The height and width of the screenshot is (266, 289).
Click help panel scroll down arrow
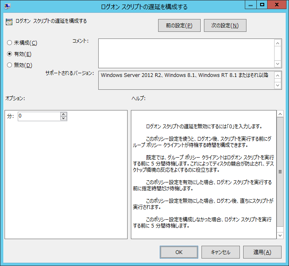click(x=280, y=235)
